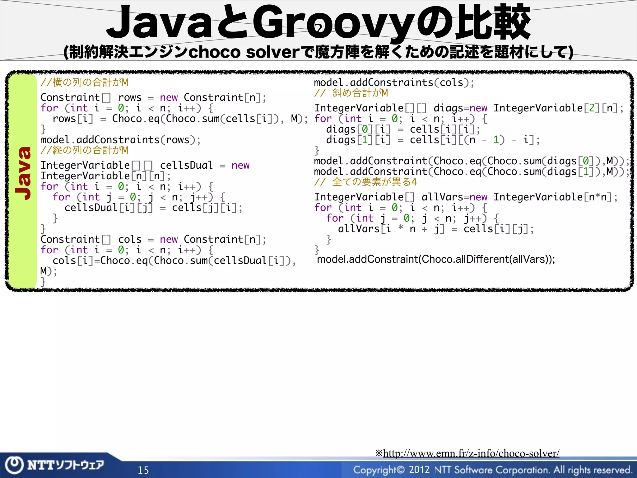
Task: Click the comment '// 斜め合計がM'
Action: [351, 93]
